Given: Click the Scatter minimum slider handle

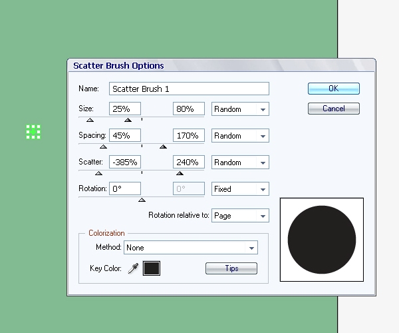Looking at the screenshot, I should (98, 173).
